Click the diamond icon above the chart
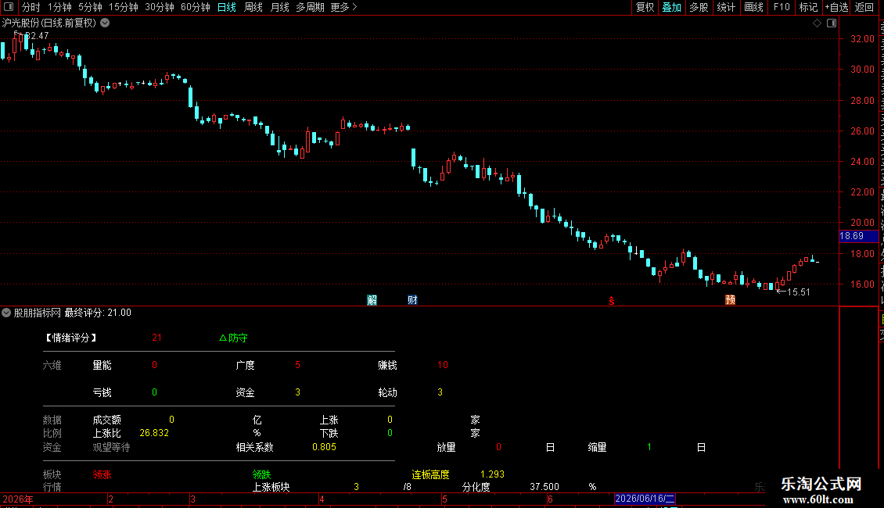Image resolution: width=884 pixels, height=508 pixels. pyautogui.click(x=817, y=23)
